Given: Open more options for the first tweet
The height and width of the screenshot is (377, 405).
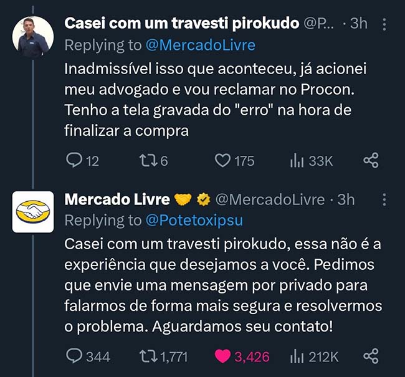Looking at the screenshot, I should pyautogui.click(x=384, y=24).
